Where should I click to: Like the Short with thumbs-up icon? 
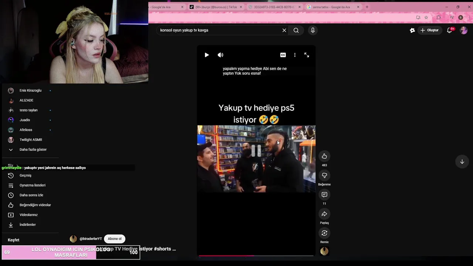pyautogui.click(x=324, y=156)
